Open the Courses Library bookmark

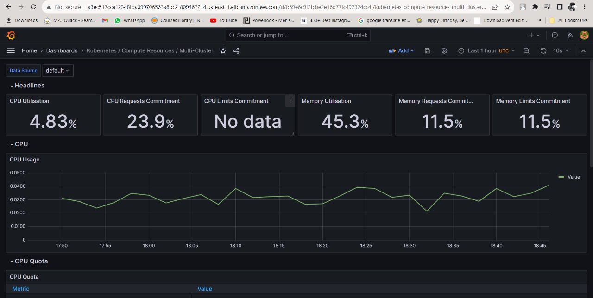click(x=177, y=20)
